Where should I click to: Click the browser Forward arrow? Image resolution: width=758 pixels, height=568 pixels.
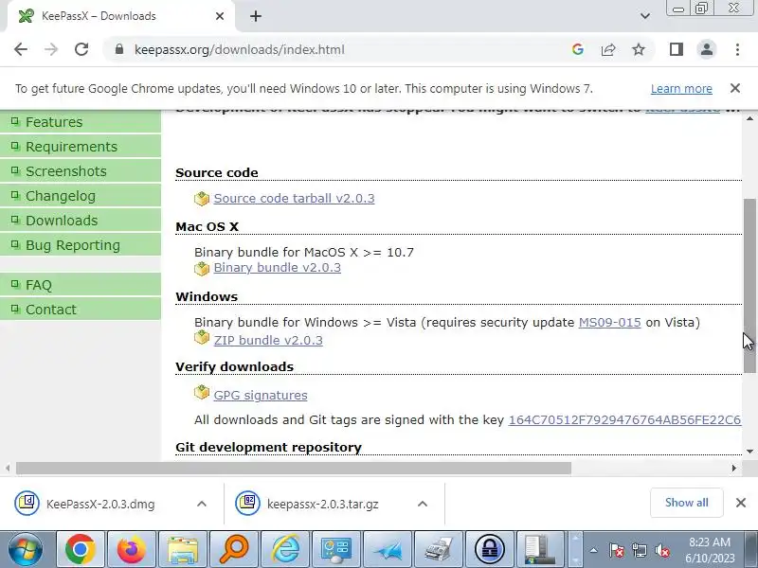tap(51, 49)
